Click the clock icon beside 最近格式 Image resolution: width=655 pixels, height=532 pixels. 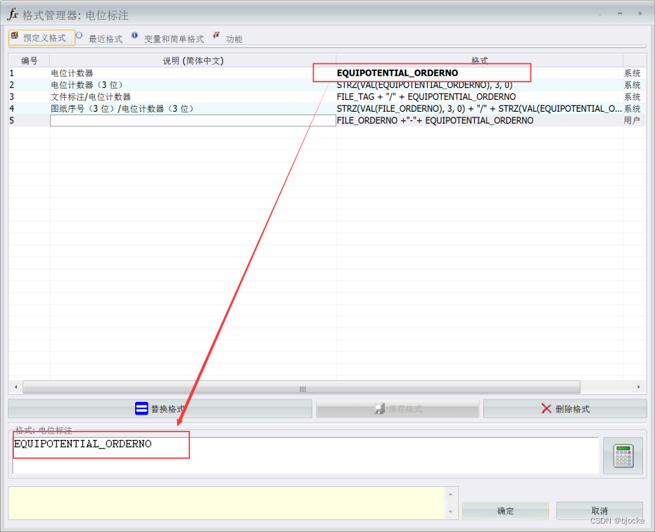[79, 35]
